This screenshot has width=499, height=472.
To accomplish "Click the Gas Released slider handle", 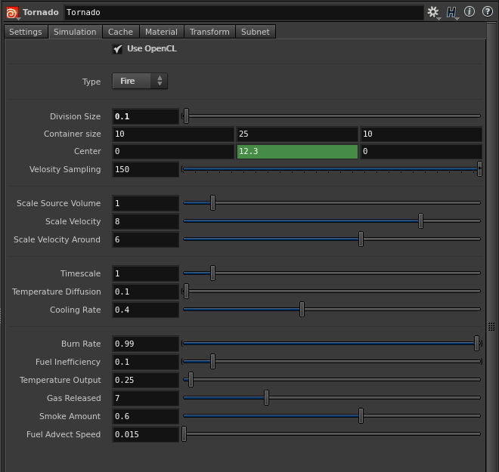I will pyautogui.click(x=266, y=398).
